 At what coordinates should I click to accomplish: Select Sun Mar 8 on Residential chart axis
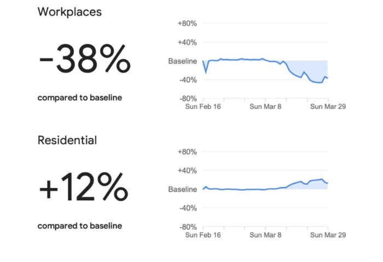[x=265, y=235]
